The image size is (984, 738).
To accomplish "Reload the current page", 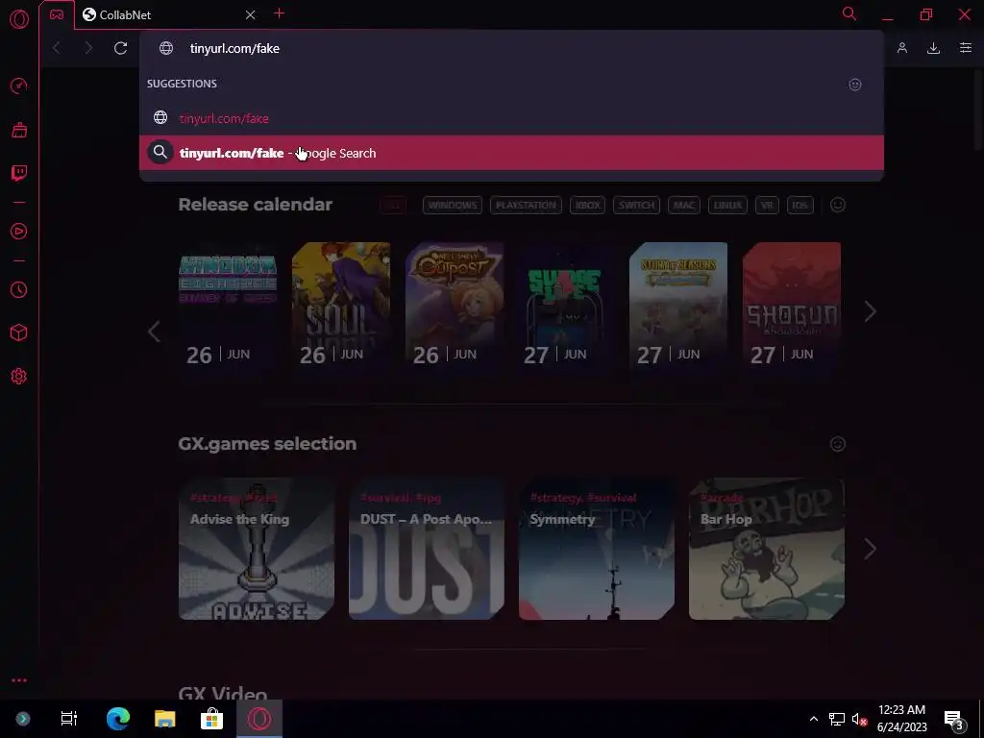I will pos(120,48).
